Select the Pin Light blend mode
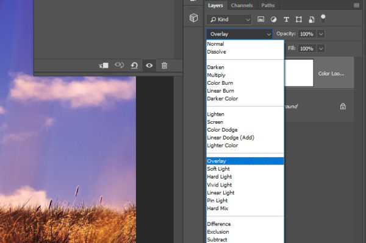This screenshot has height=243, width=366. point(245,200)
